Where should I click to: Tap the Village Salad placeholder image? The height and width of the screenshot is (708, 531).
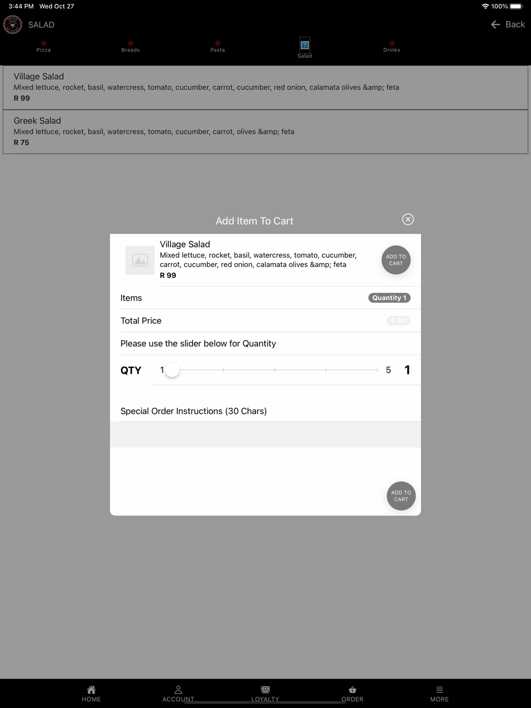(x=140, y=260)
